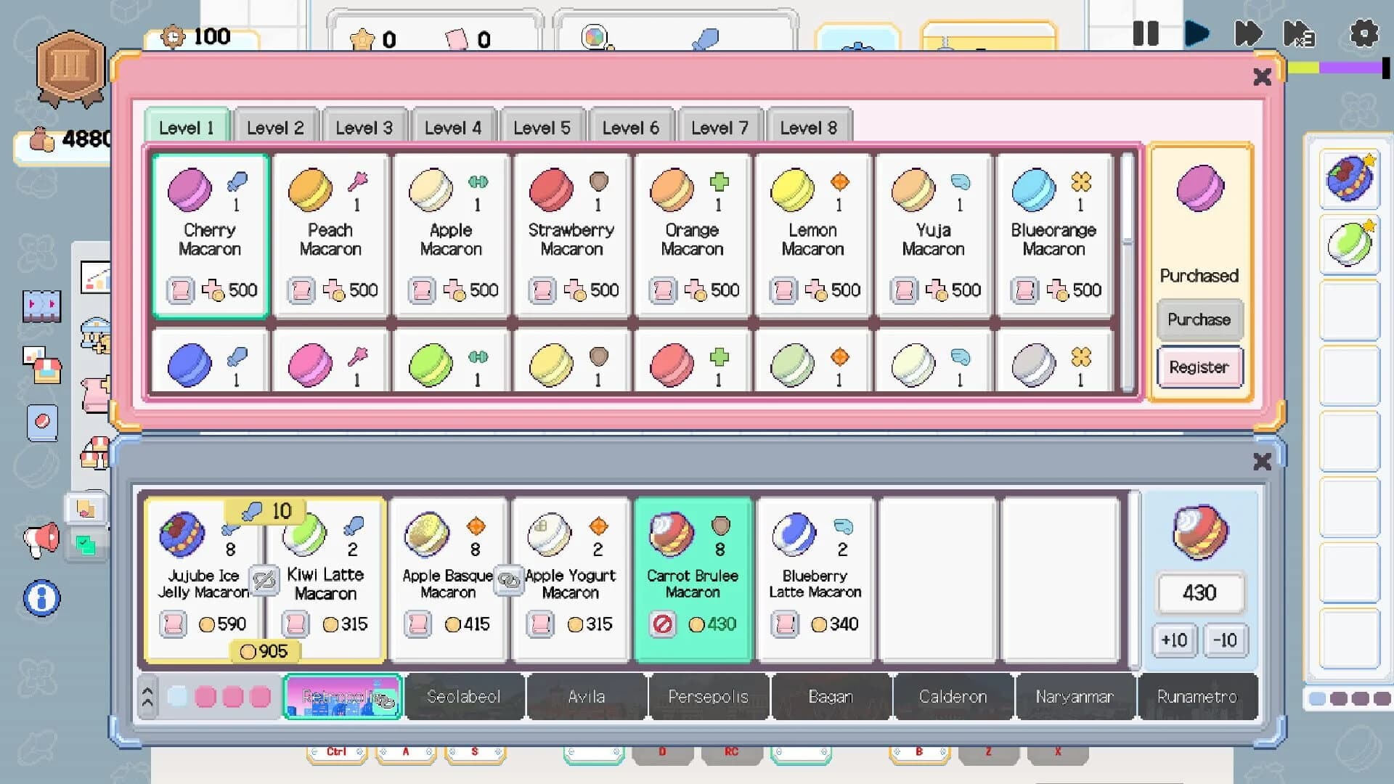Image resolution: width=1394 pixels, height=784 pixels.
Task: Open the blue info icon
Action: pyautogui.click(x=41, y=597)
